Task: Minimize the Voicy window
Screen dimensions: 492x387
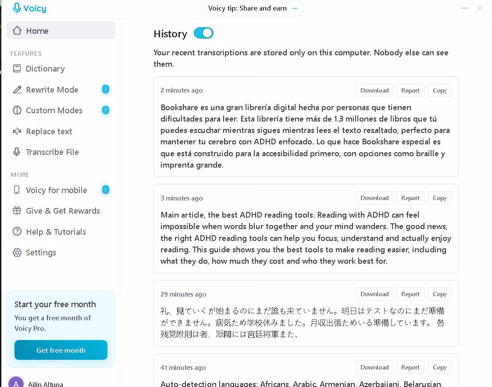Action: tap(465, 8)
